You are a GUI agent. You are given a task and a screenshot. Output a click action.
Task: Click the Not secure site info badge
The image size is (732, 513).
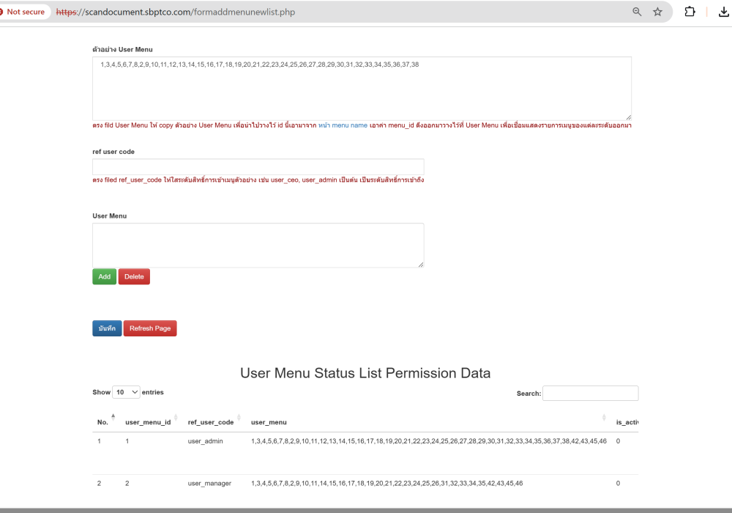(x=25, y=12)
